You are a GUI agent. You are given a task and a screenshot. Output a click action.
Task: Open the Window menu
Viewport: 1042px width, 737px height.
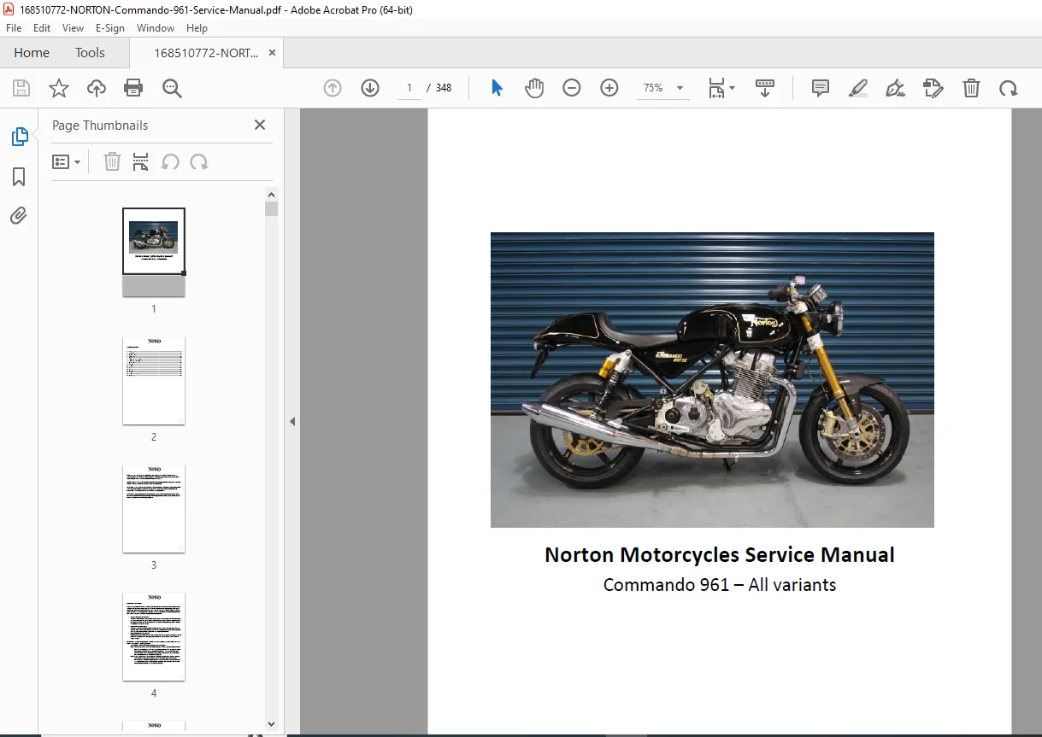[x=156, y=27]
